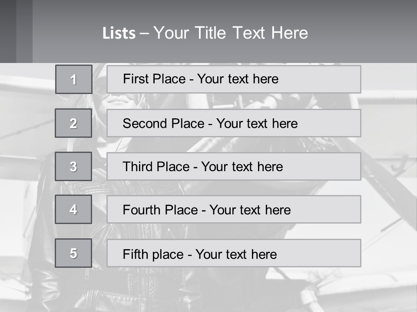Click the Second Place text bar
Image resolution: width=417 pixels, height=312 pixels.
(x=234, y=123)
